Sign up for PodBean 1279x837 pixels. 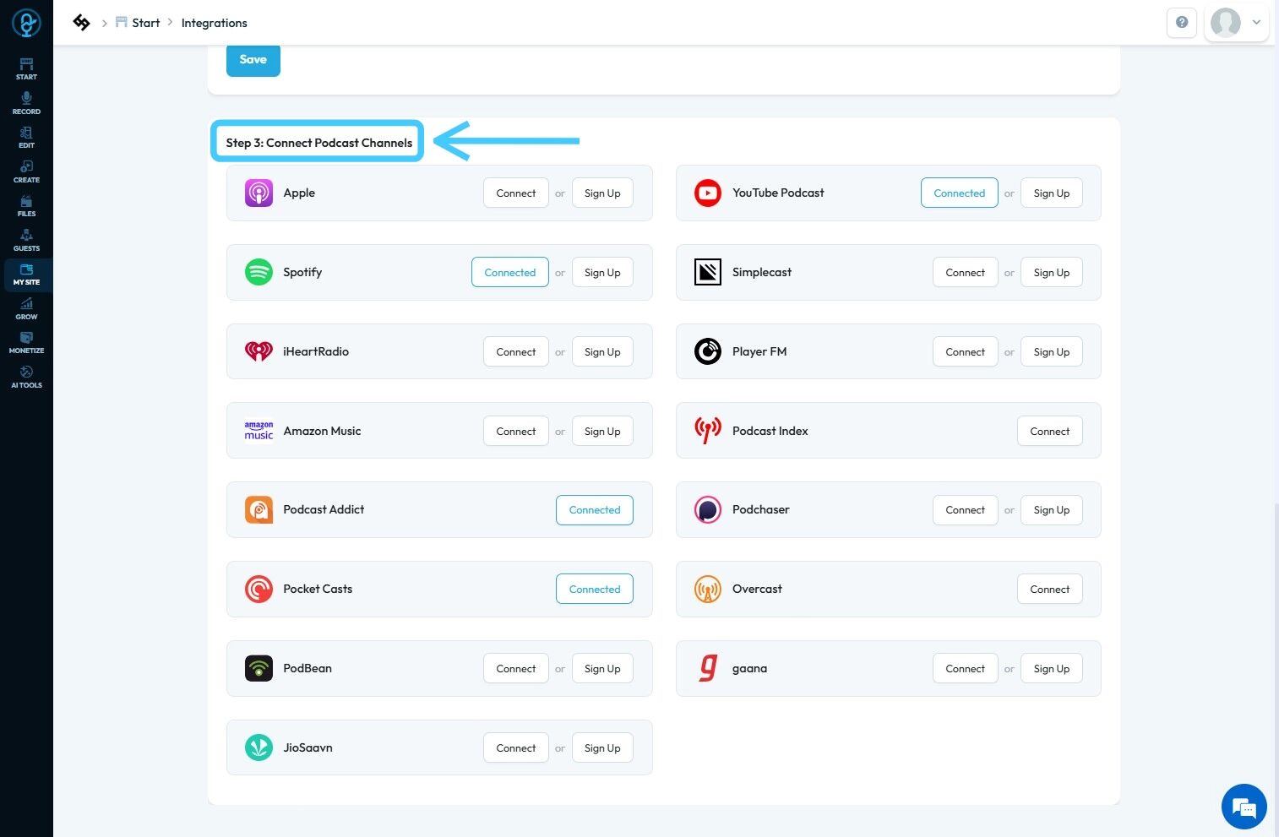click(602, 669)
